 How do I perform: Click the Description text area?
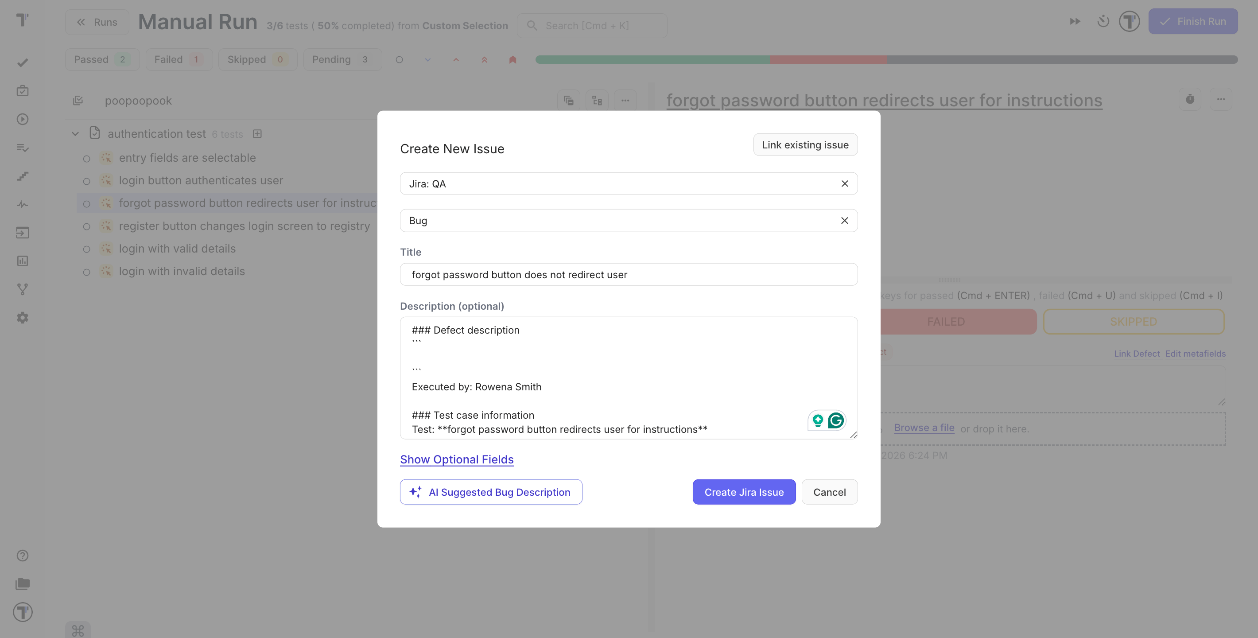629,378
